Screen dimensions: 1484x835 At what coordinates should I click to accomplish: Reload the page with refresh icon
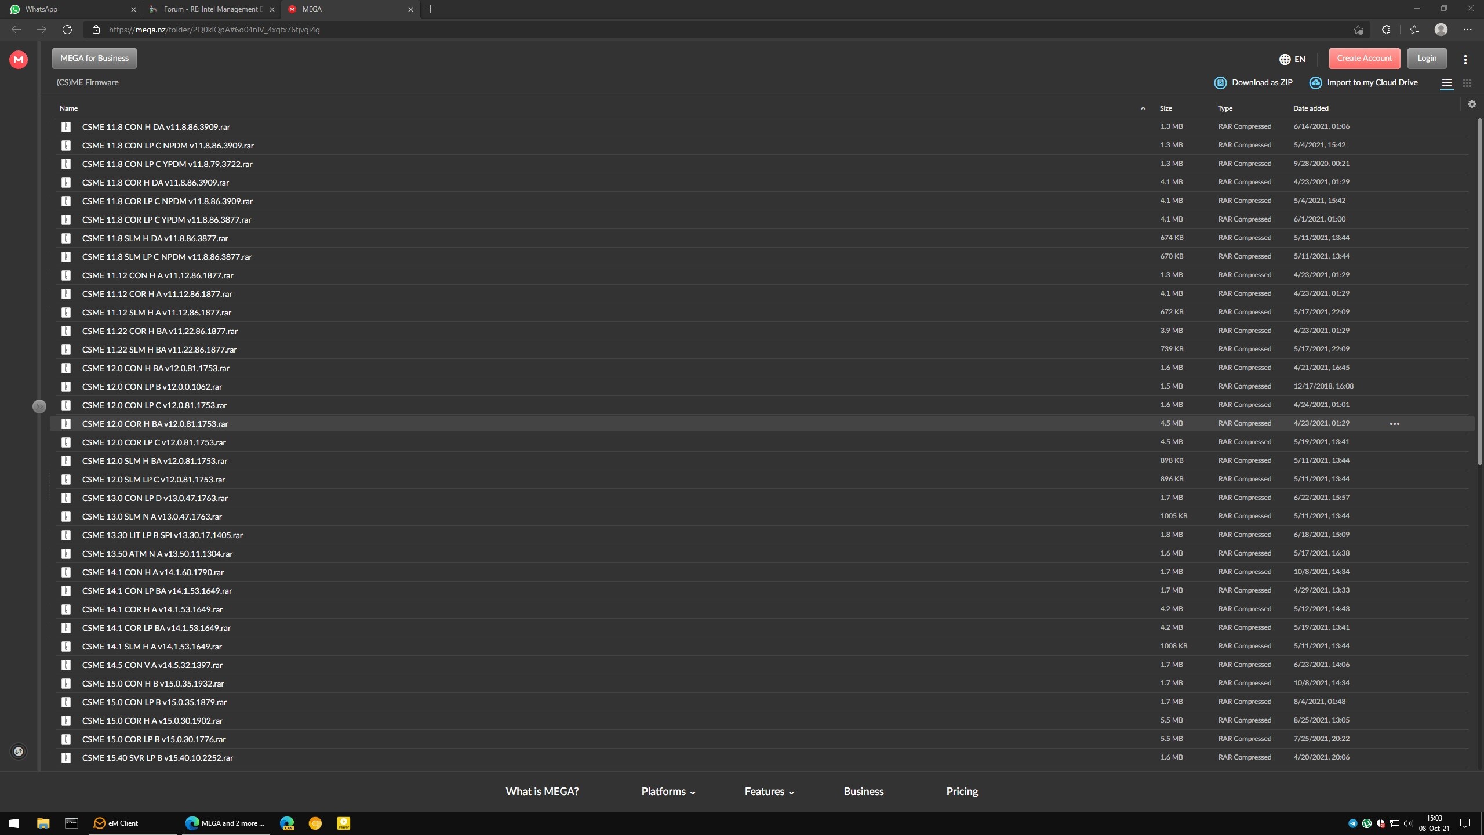click(x=67, y=30)
